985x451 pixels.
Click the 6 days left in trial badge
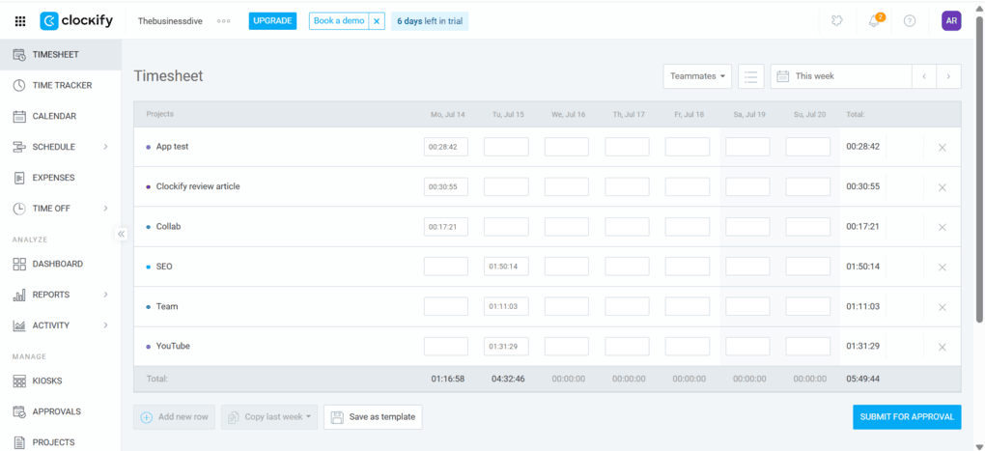(x=430, y=20)
